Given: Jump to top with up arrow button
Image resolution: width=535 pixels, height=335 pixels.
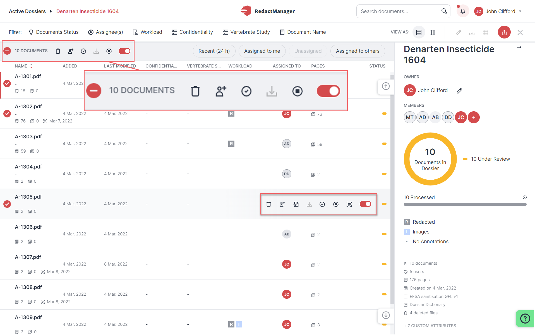Looking at the screenshot, I should click(386, 86).
